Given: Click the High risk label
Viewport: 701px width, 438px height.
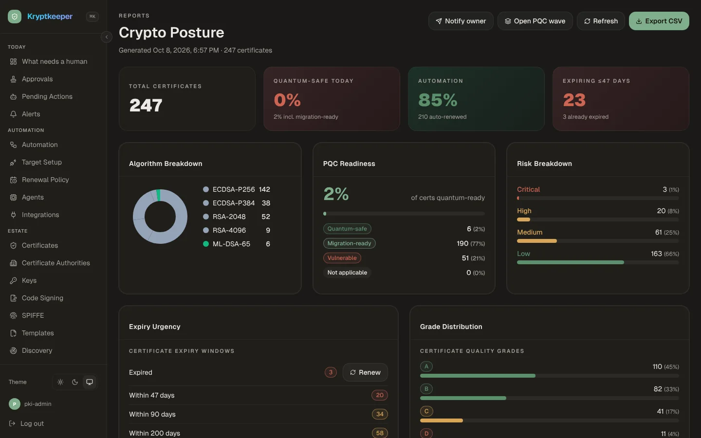Looking at the screenshot, I should coord(524,211).
